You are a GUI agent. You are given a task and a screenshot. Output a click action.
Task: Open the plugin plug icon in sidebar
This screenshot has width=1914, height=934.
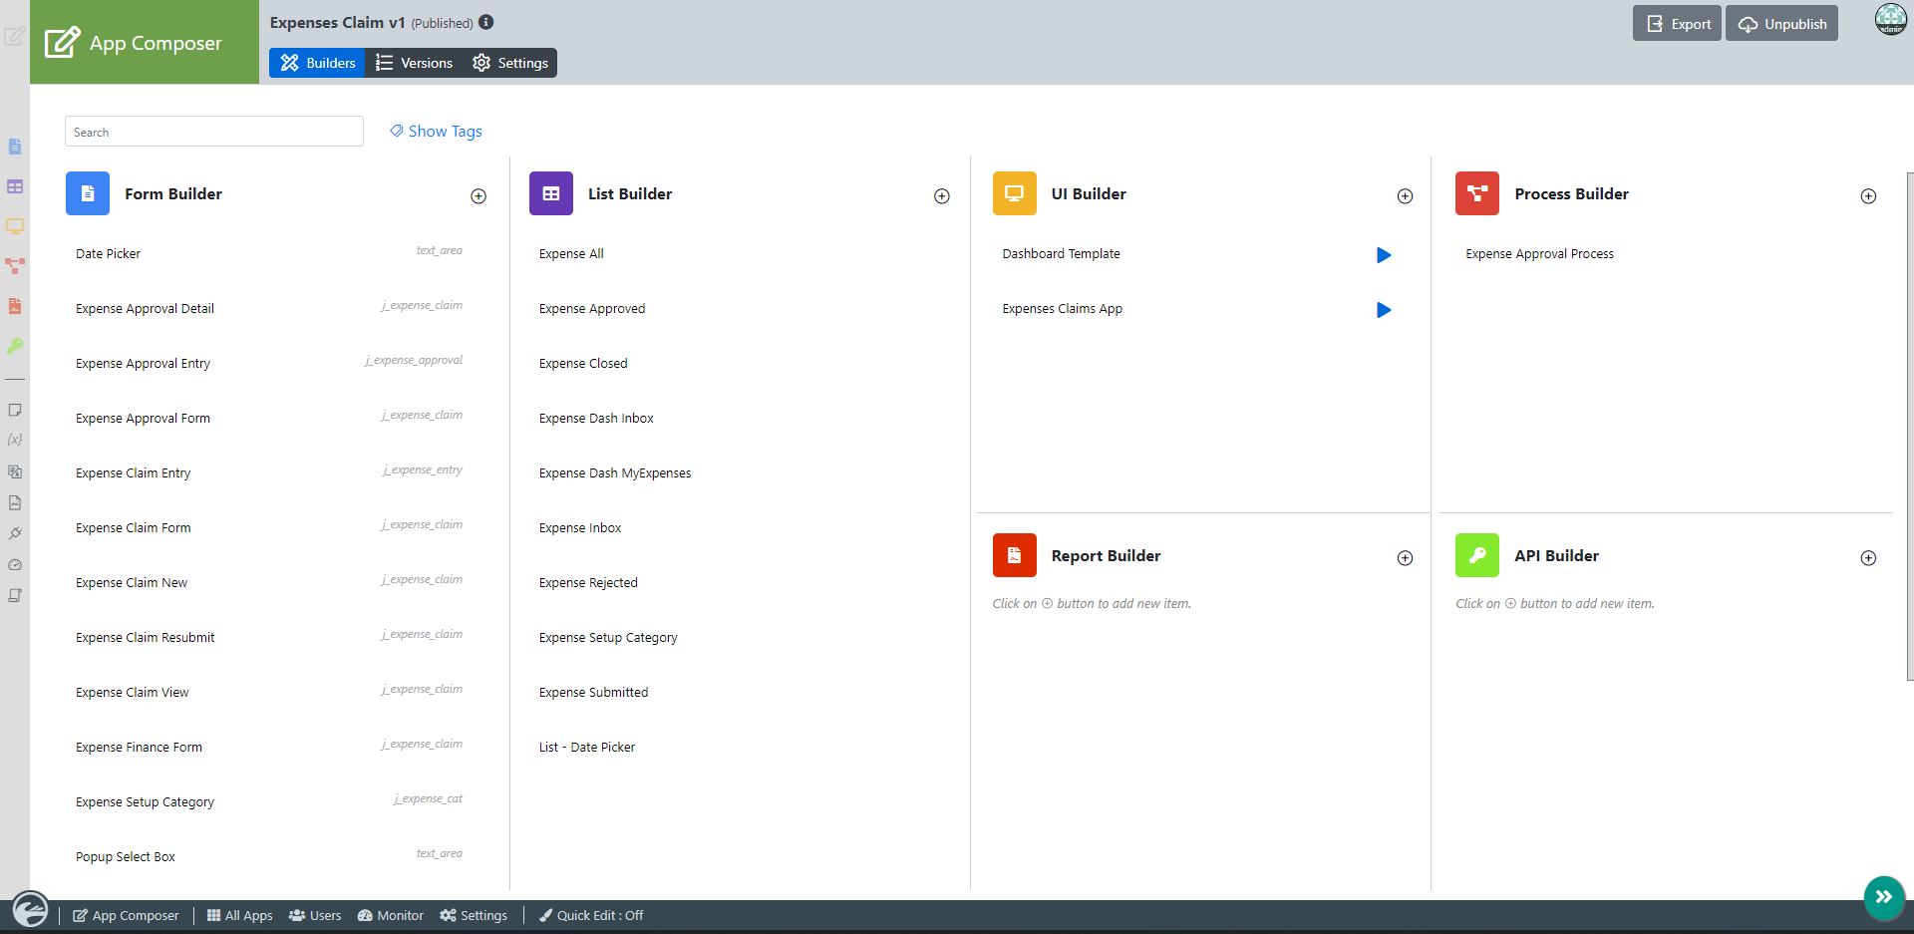[15, 533]
